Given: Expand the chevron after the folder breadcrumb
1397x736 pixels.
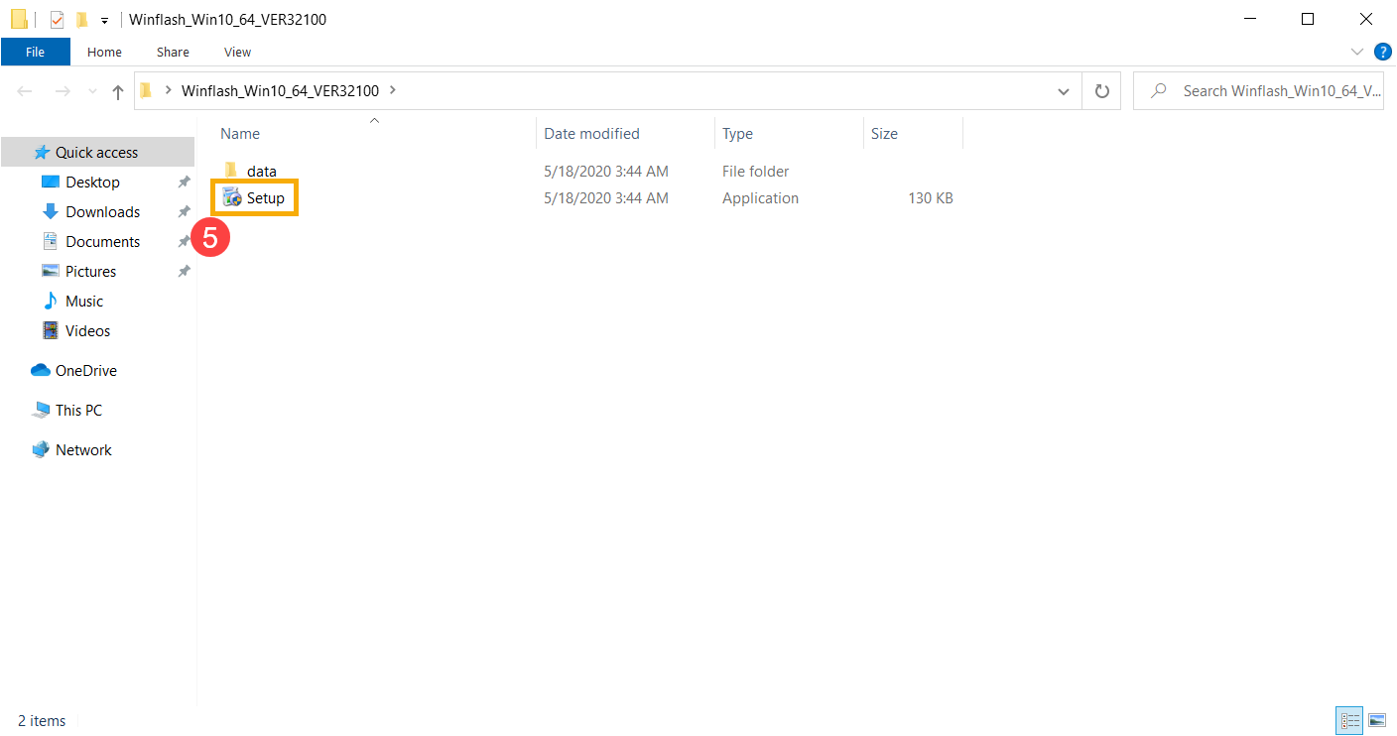Looking at the screenshot, I should pyautogui.click(x=393, y=90).
